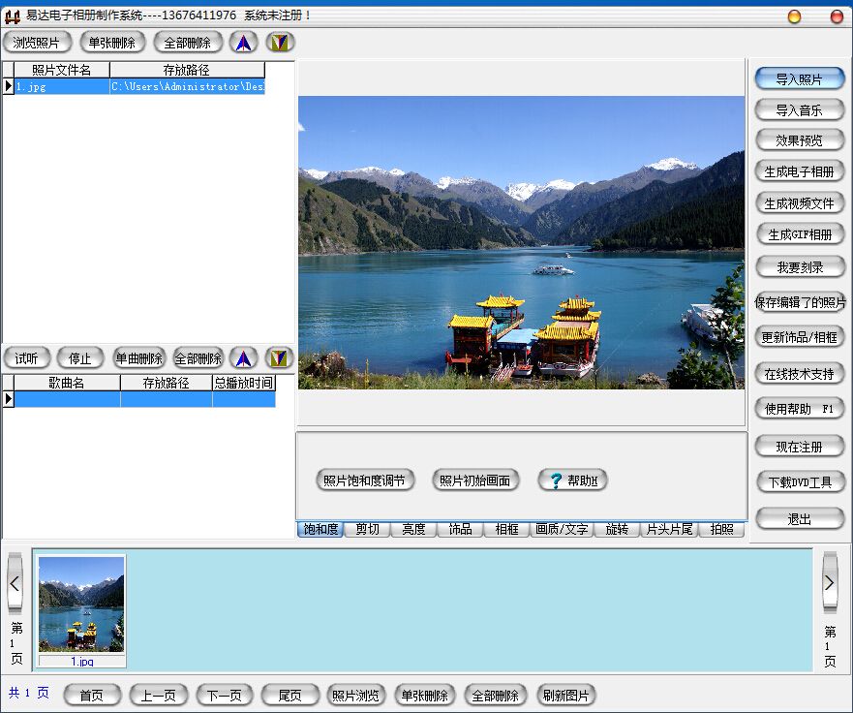853x713 pixels.
Task: Go to next thumbnail page arrow
Action: 830,582
